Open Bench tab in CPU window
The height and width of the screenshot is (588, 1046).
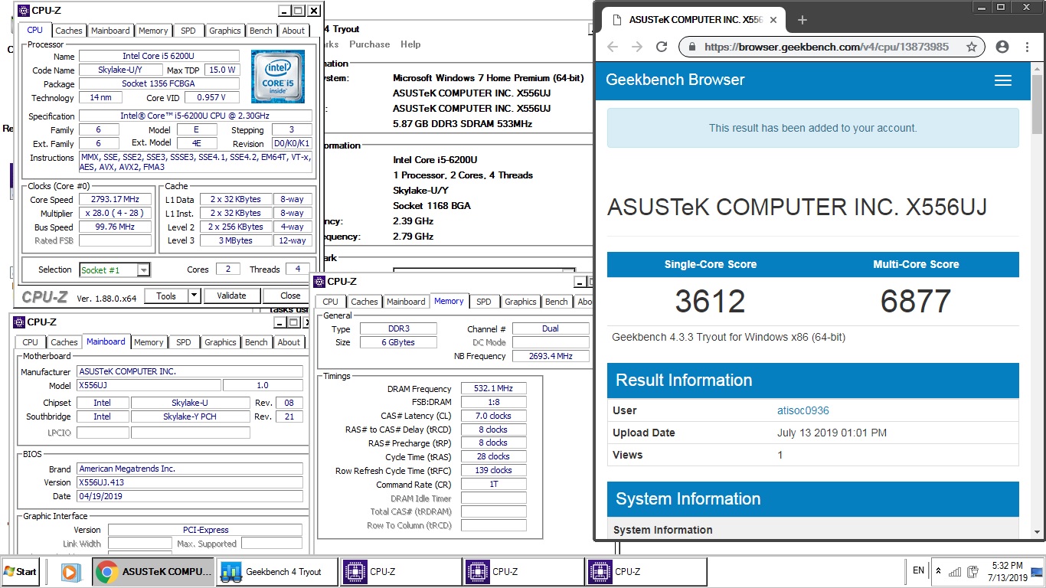tap(260, 31)
